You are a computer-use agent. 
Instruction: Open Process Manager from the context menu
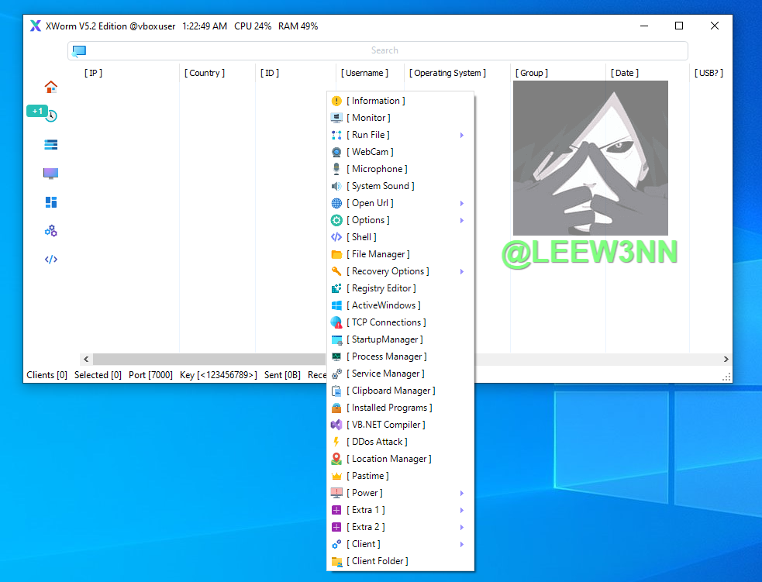[388, 356]
